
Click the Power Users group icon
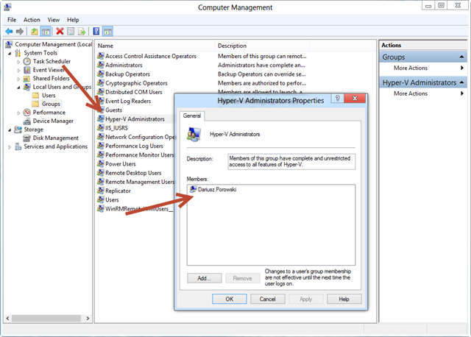point(100,163)
